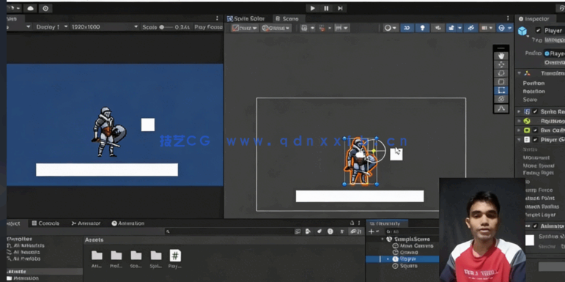The width and height of the screenshot is (565, 282).
Task: Open the Pivot/Center handle position dropdown
Action: pos(245,28)
